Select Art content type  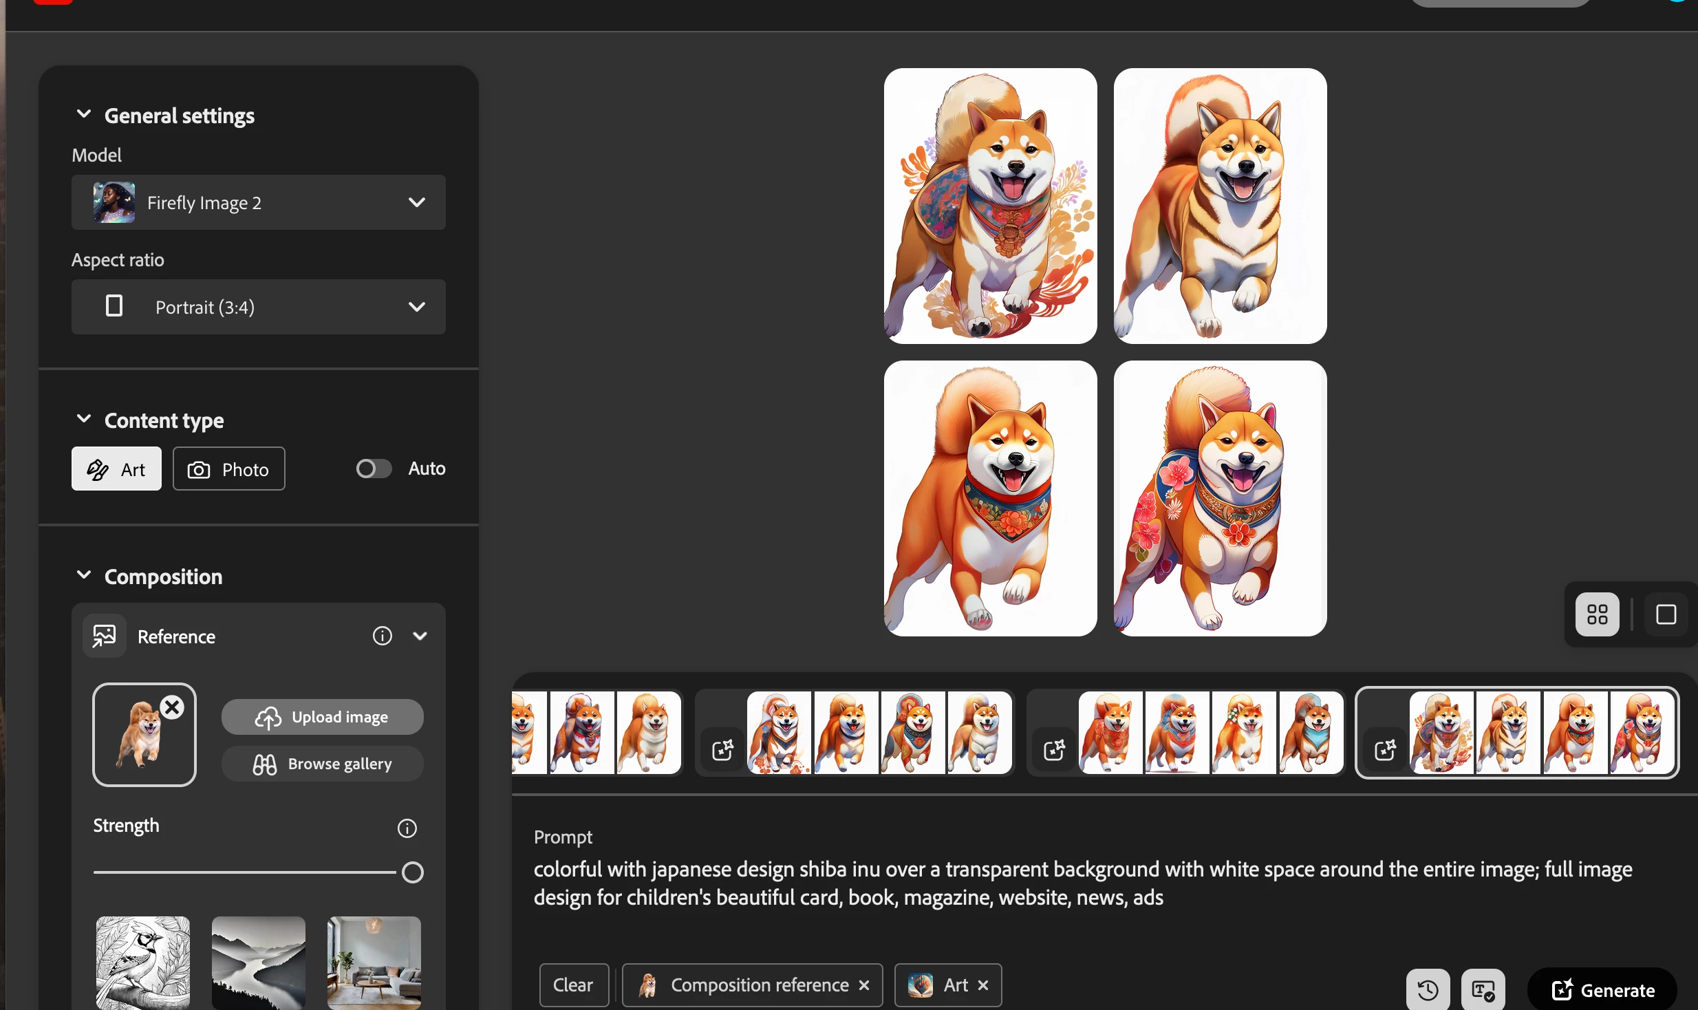116,469
